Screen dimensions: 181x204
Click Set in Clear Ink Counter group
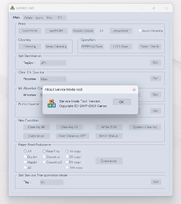pyautogui.click(x=156, y=78)
